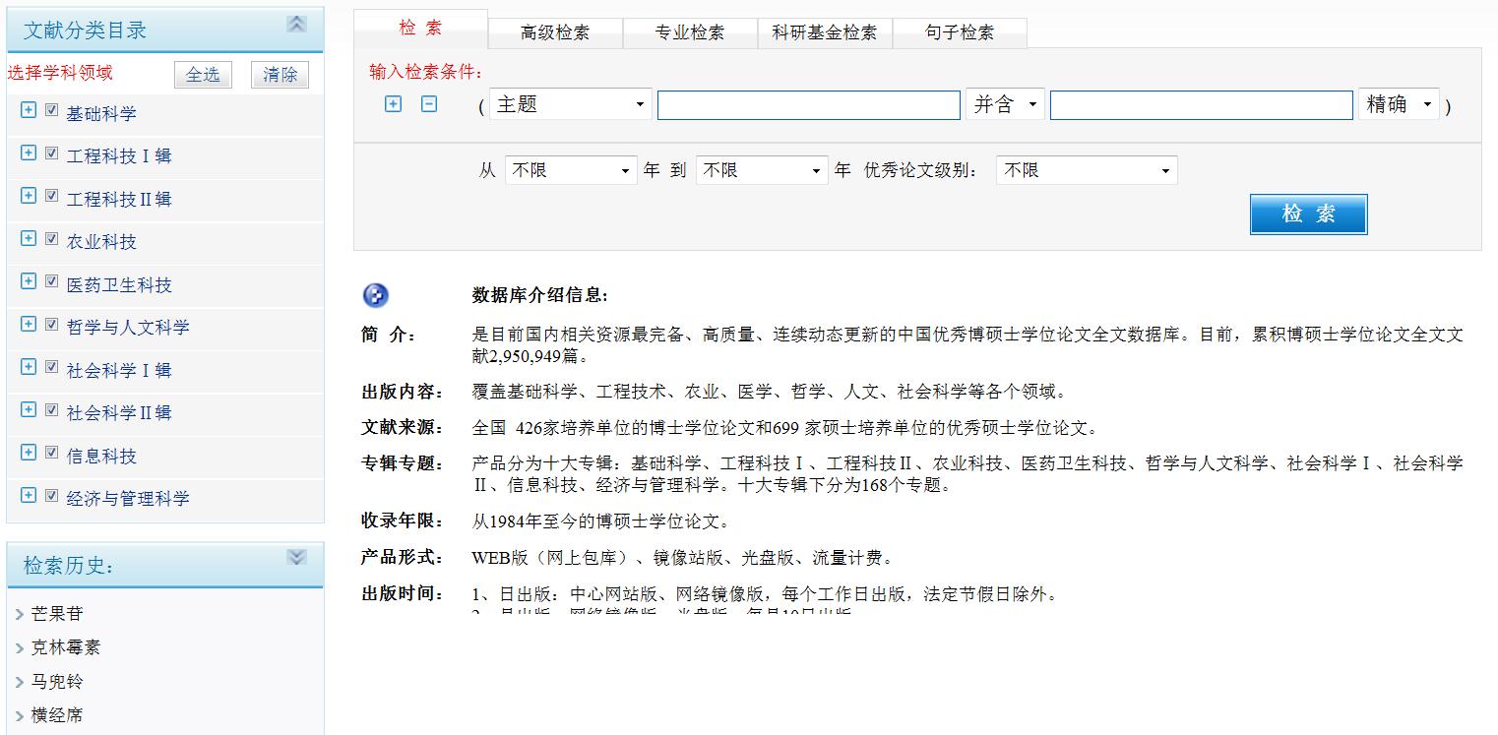Click the blue globe icon beside 数据库介绍信息

[x=376, y=295]
